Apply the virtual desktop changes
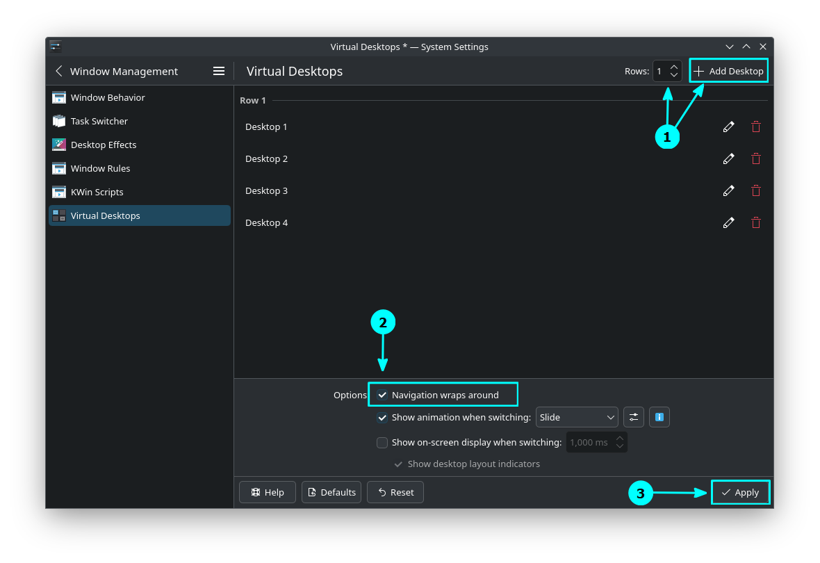The height and width of the screenshot is (563, 820). pyautogui.click(x=740, y=492)
